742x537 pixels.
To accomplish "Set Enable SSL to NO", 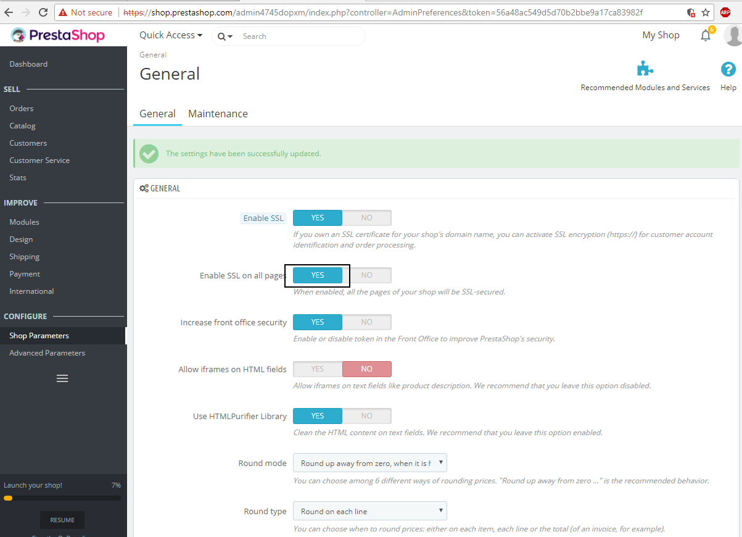I will [x=367, y=218].
